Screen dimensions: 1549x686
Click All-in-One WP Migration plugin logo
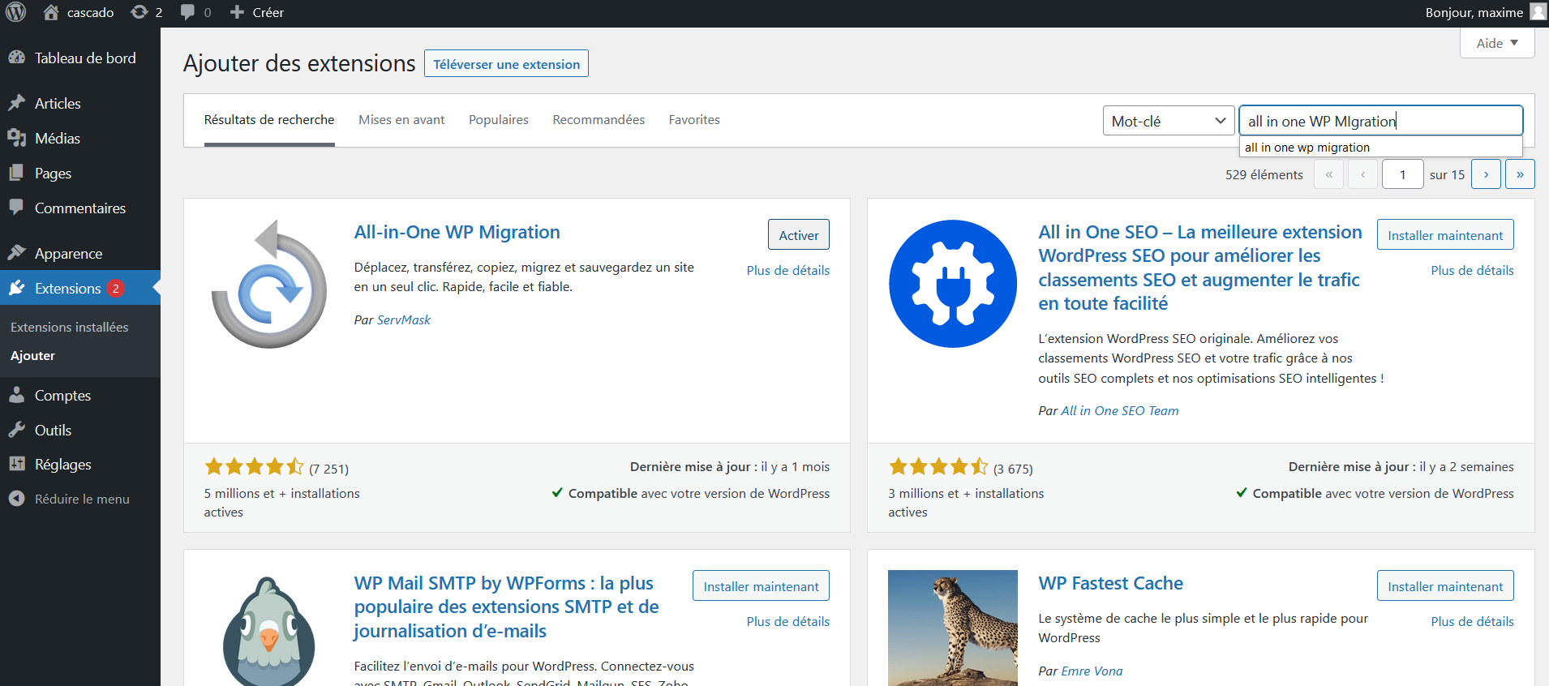268,284
